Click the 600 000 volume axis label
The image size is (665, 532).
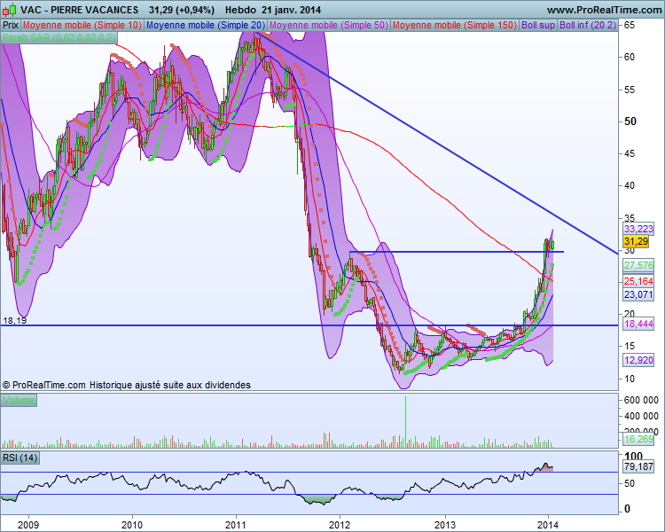pos(641,400)
